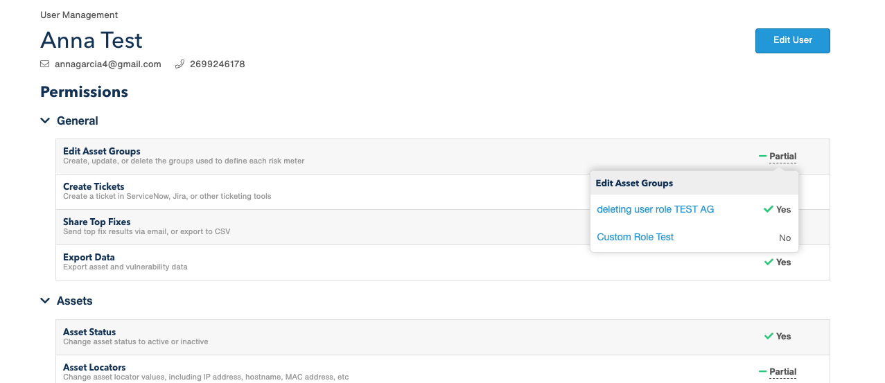Click green checkmark in popup Yes row
885x383 pixels.
coord(768,209)
